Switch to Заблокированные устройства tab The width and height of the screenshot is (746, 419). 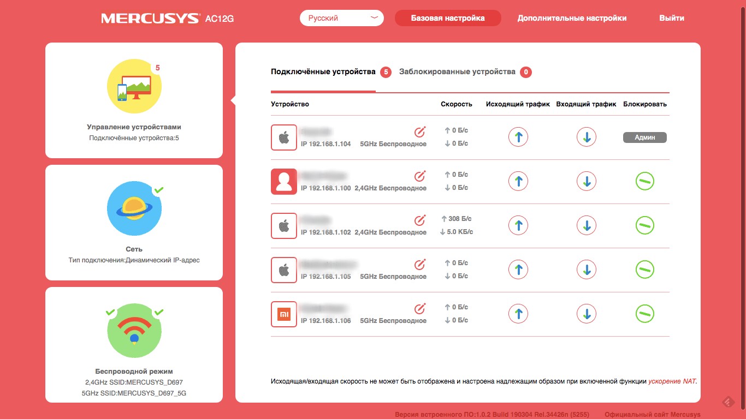[x=457, y=72]
